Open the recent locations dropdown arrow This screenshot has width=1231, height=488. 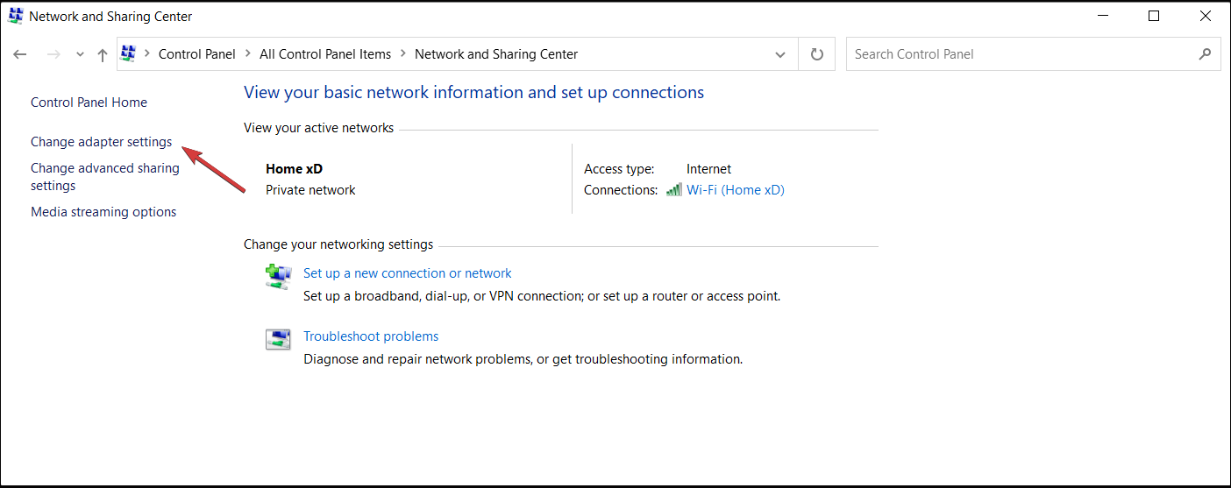[x=80, y=54]
